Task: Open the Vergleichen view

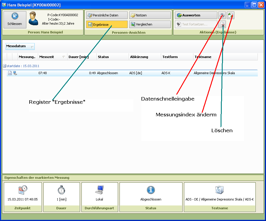Action: click(150, 25)
